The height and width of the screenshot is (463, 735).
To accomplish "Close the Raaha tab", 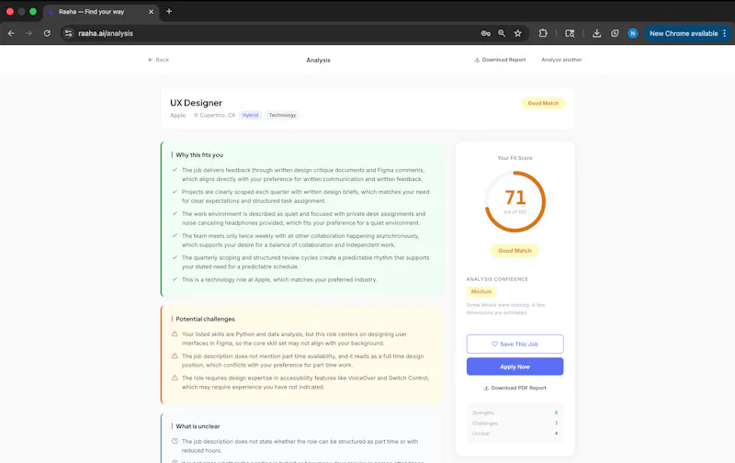I will point(151,12).
